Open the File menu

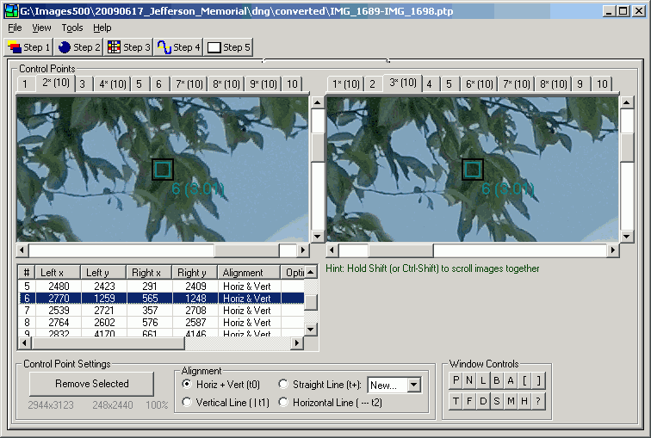pos(15,28)
